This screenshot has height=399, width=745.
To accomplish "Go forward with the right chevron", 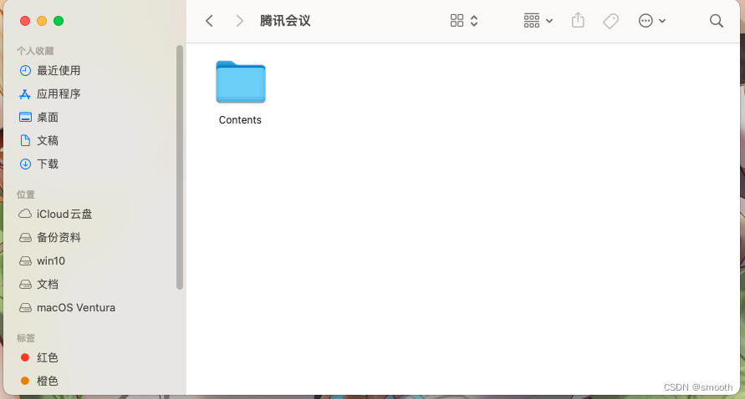I will tap(239, 21).
